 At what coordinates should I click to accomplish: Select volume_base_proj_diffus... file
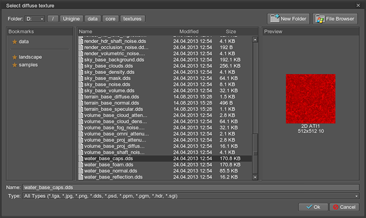pyautogui.click(x=165, y=146)
